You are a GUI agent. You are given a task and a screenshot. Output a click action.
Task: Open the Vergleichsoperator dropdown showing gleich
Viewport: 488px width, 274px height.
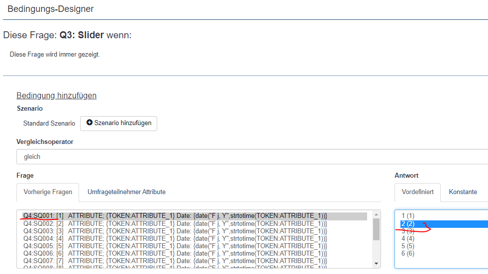tap(251, 156)
